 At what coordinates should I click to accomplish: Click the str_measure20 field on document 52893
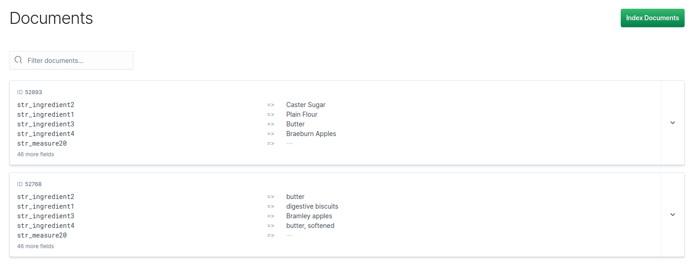click(x=42, y=143)
